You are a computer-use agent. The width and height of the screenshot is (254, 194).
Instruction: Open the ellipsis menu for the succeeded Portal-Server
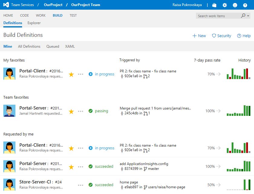coord(80,167)
